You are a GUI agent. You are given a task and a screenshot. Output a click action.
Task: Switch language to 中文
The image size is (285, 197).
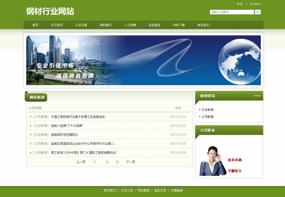point(240,4)
